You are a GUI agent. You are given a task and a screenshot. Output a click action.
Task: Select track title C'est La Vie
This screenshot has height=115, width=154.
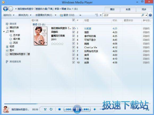91,47
